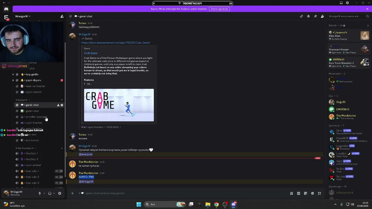372x209 pixels.
Task: Join oyun-sohbet voice channel
Action: (39, 165)
